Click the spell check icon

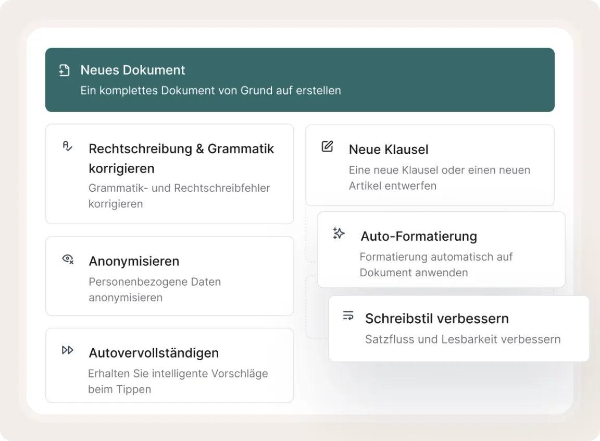[x=68, y=146]
